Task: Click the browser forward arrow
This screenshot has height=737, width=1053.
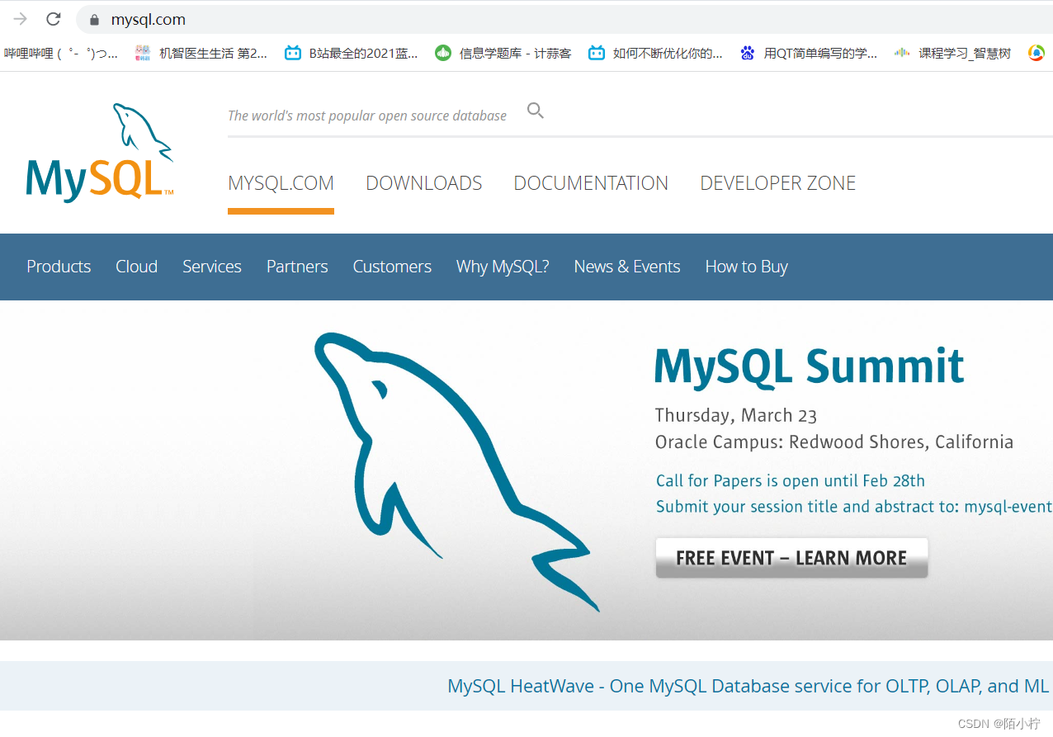Action: [20, 19]
